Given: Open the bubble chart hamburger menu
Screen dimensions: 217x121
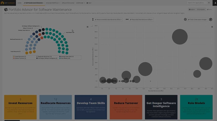Looking at the screenshot, I should click(x=212, y=27).
